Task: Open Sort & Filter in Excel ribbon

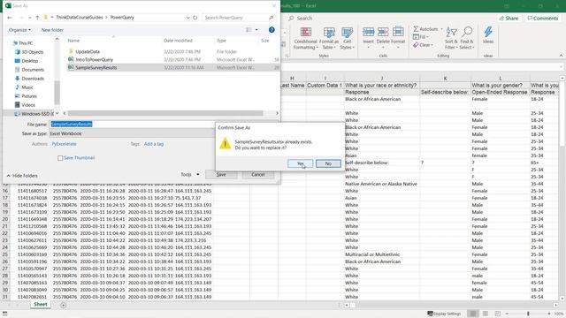Action: pos(451,38)
